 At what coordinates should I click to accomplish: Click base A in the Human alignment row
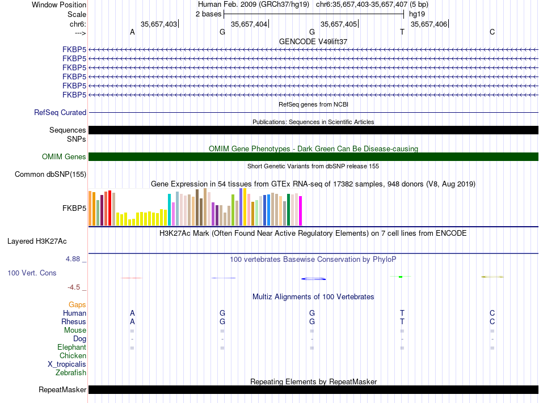[x=132, y=313]
